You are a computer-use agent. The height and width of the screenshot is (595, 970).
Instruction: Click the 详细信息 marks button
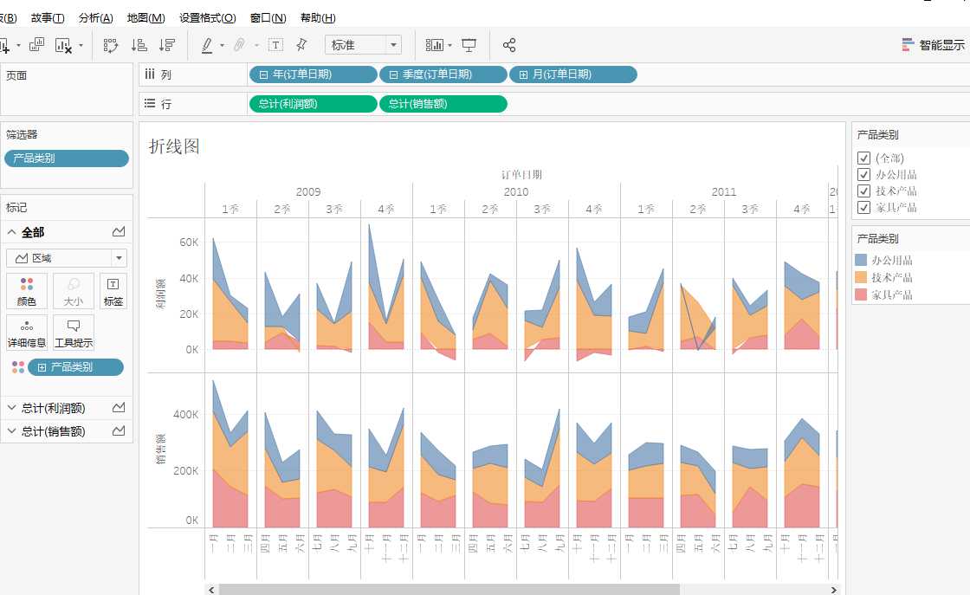(x=27, y=333)
